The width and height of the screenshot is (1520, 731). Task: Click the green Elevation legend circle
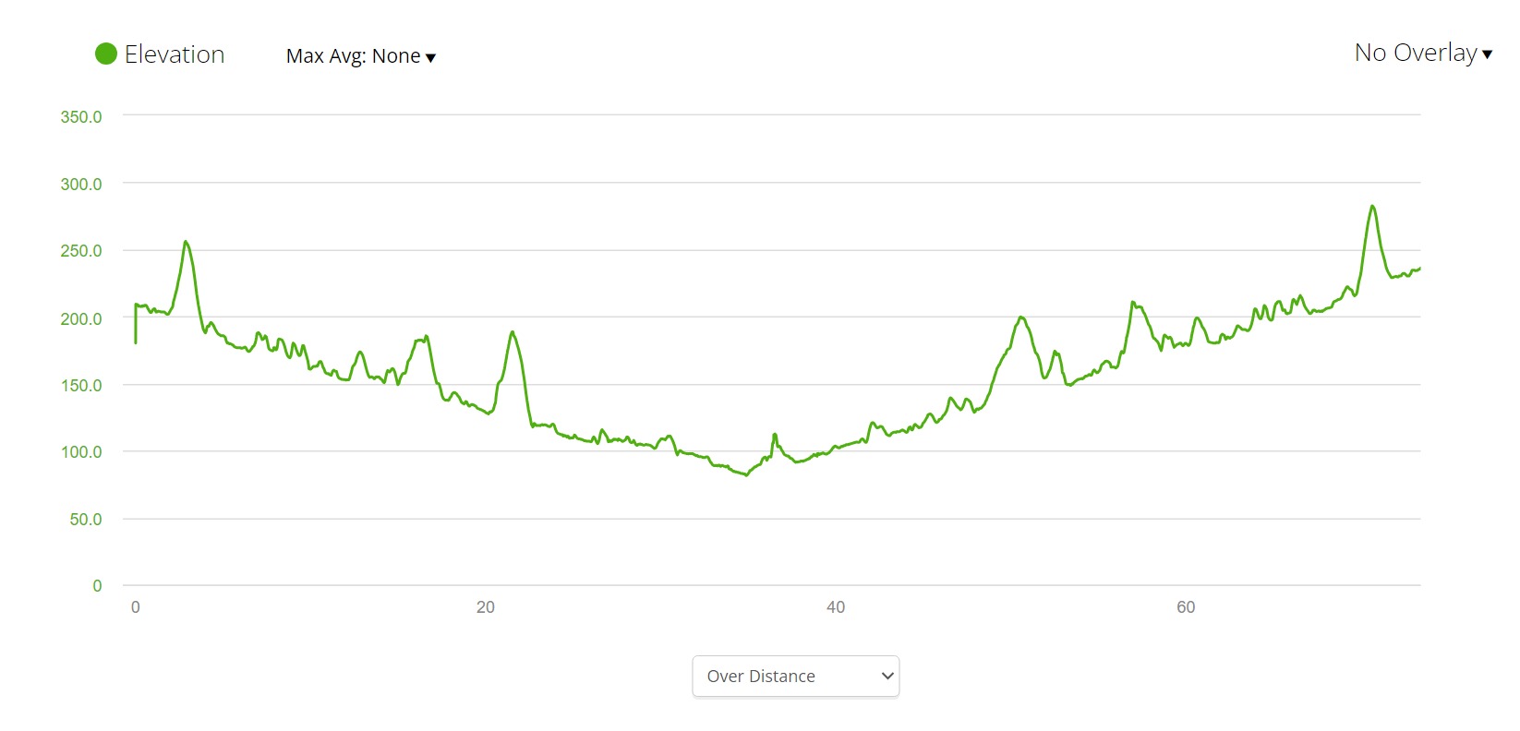pyautogui.click(x=106, y=54)
